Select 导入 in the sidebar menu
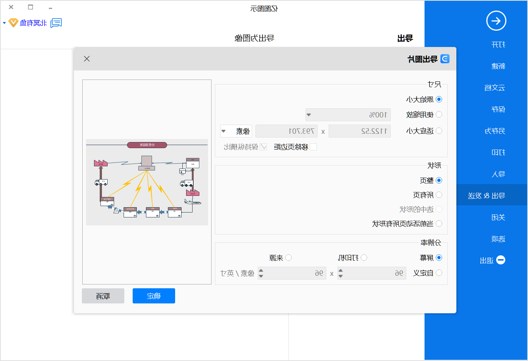528x361 pixels. point(498,174)
